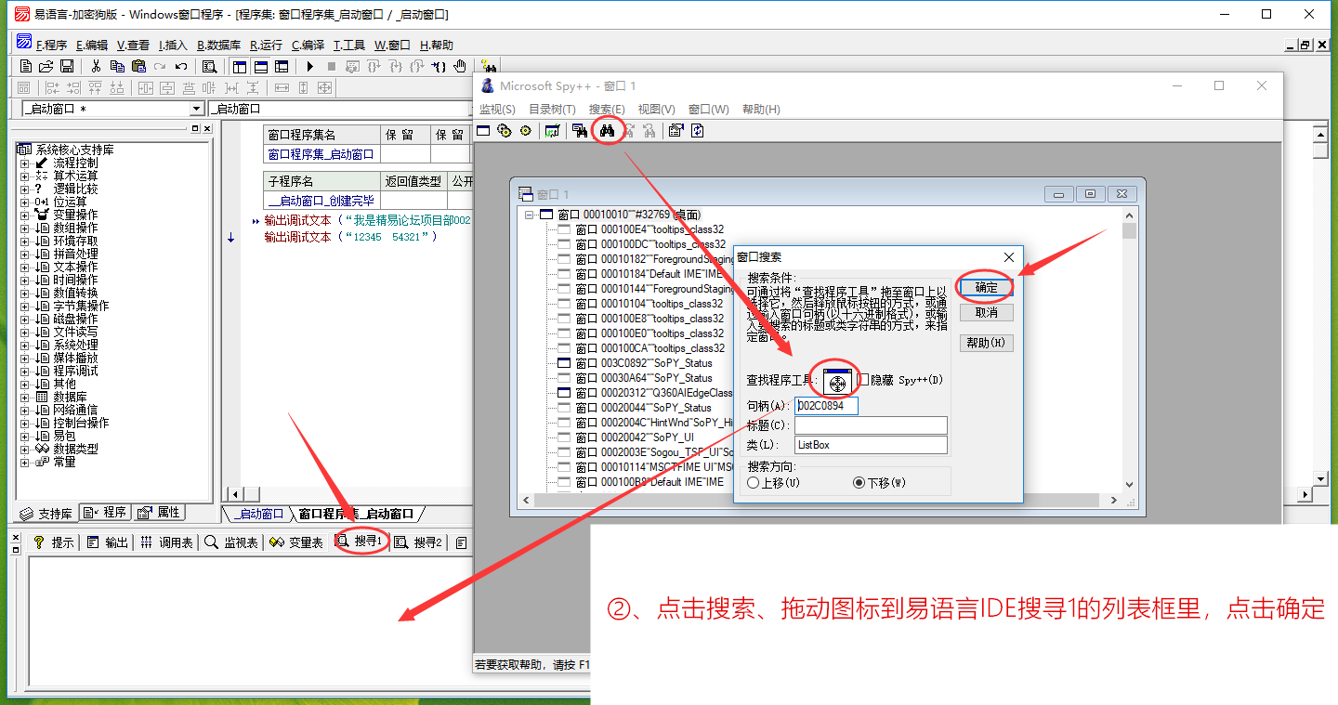Click the Cut scissors icon
1338x705 pixels.
[95, 66]
